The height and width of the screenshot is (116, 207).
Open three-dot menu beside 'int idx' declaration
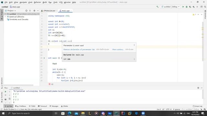pyautogui.click(x=134, y=59)
